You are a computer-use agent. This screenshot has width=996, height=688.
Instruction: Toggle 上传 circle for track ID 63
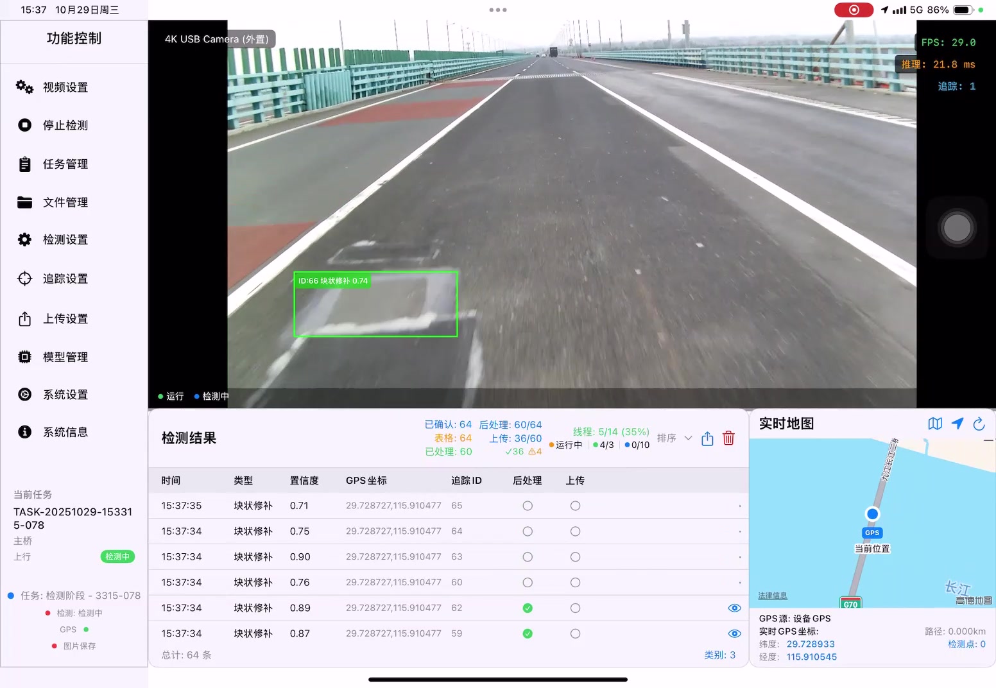[x=575, y=557]
